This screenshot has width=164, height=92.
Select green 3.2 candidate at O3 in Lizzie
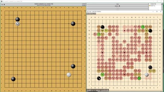139,78
